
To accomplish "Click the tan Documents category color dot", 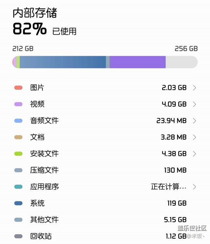I will pos(18,137).
